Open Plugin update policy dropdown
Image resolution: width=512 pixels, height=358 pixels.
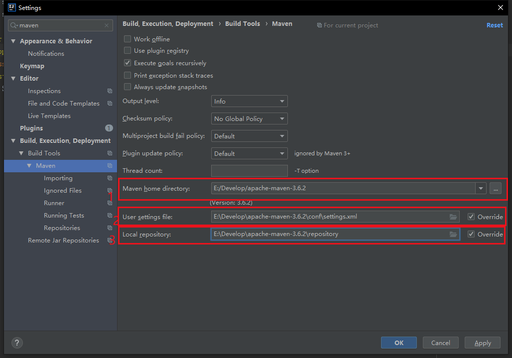(249, 153)
